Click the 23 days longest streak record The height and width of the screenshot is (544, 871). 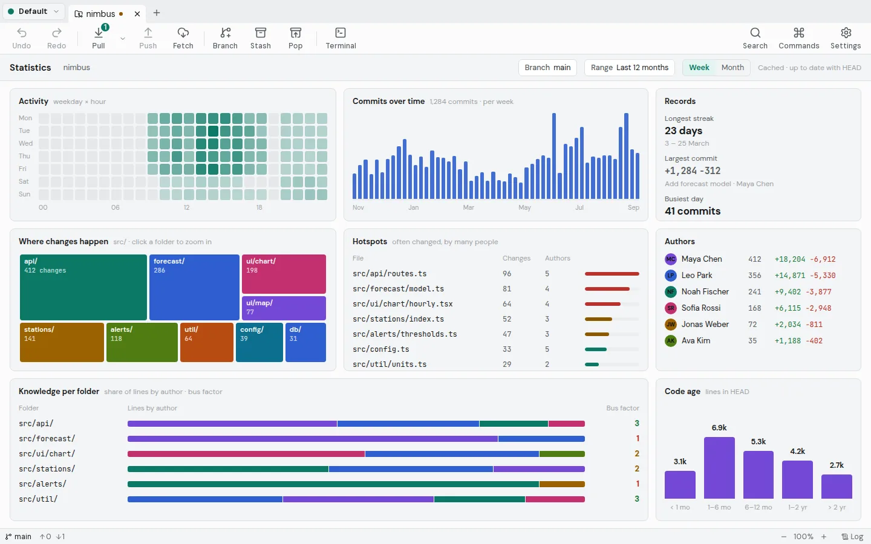(x=683, y=131)
